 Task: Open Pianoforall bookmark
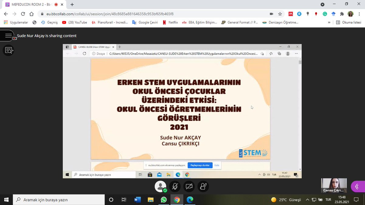click(110, 22)
